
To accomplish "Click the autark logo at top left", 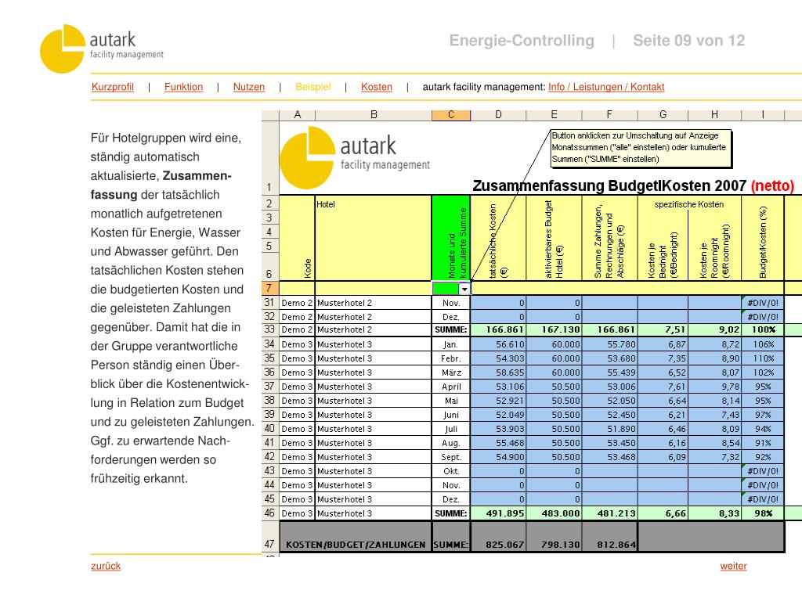I will (x=102, y=49).
